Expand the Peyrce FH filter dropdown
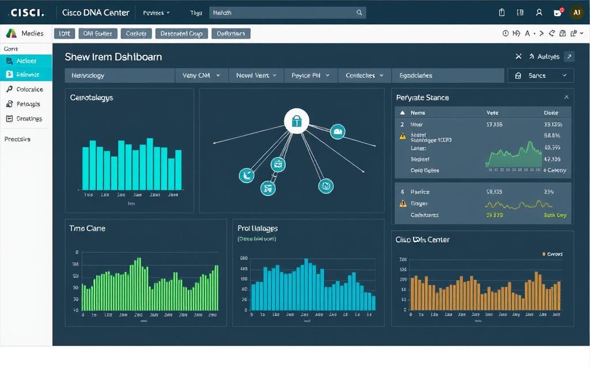 click(x=311, y=75)
